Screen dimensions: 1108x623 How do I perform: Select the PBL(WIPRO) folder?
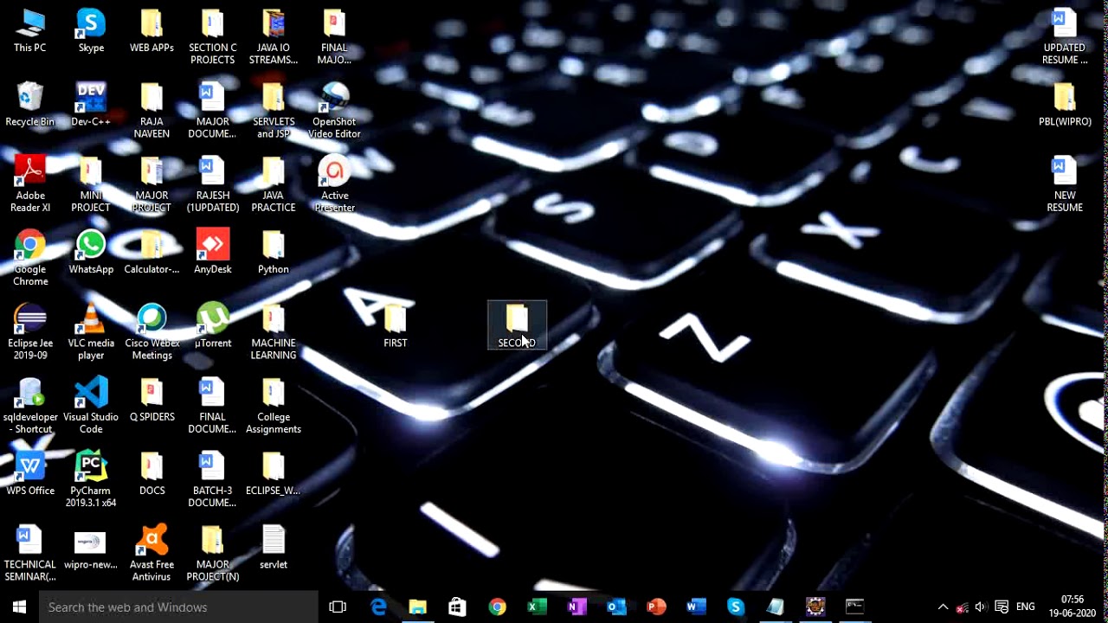1065,105
